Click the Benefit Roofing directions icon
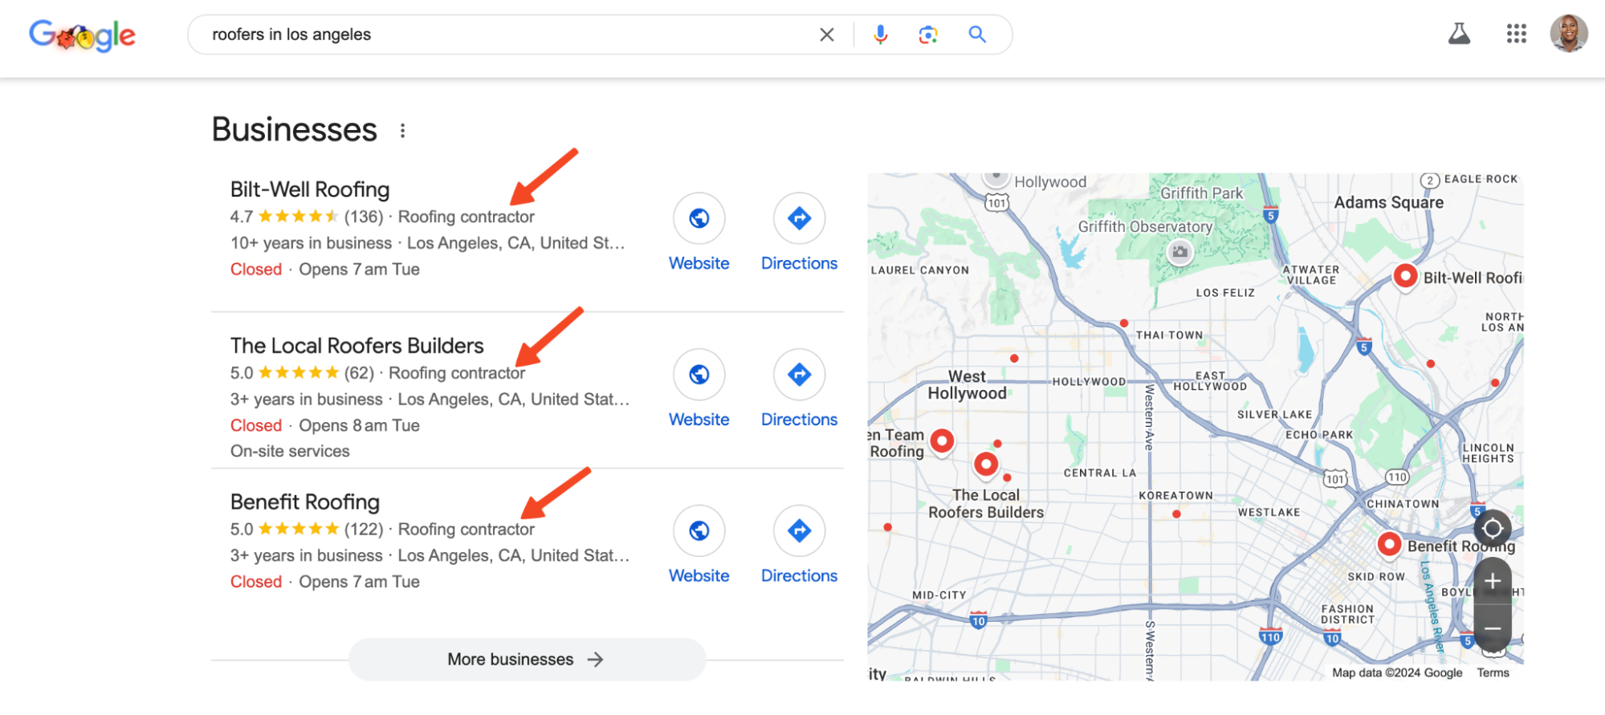This screenshot has width=1605, height=715. coord(799,530)
